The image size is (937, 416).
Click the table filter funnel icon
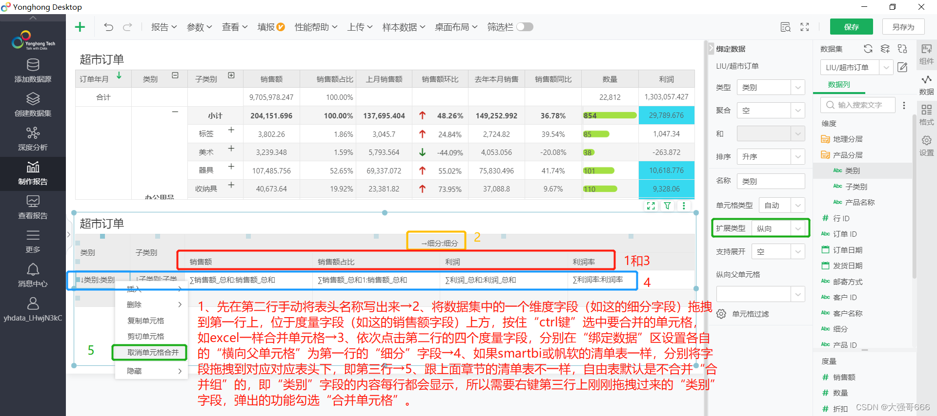coord(667,206)
